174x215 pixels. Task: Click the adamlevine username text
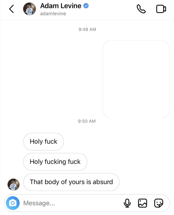point(53,14)
